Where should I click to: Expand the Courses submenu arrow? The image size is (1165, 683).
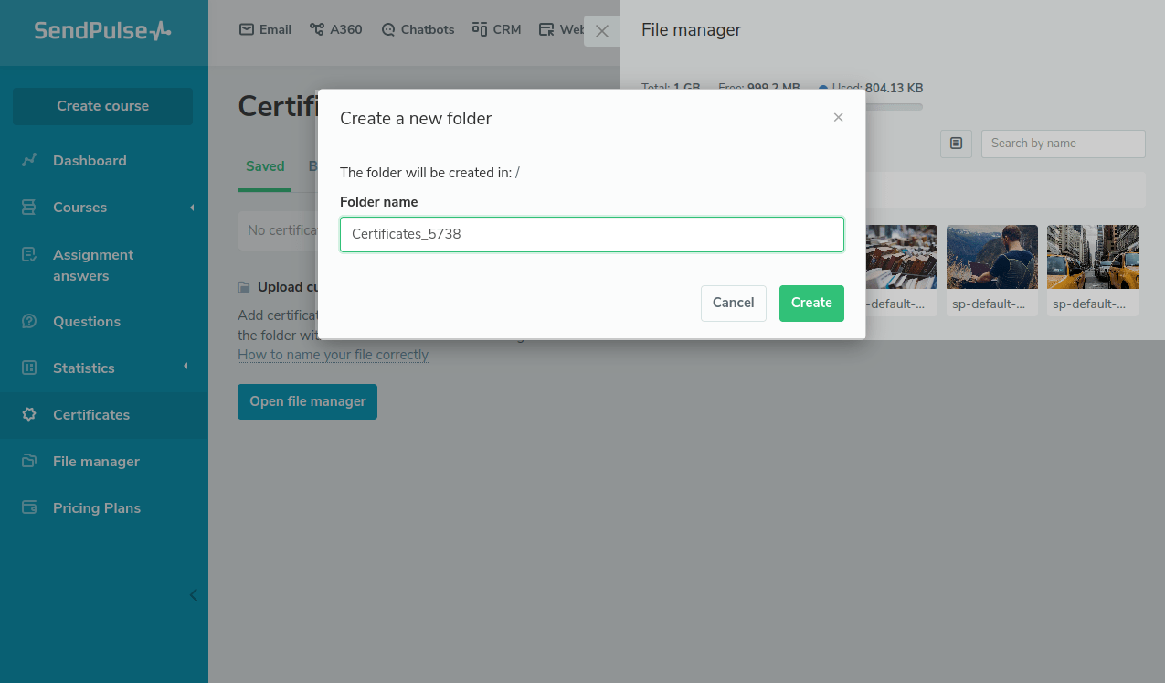click(x=192, y=208)
